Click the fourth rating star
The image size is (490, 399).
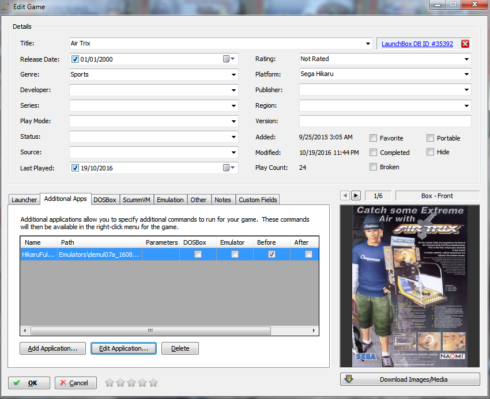click(x=142, y=382)
